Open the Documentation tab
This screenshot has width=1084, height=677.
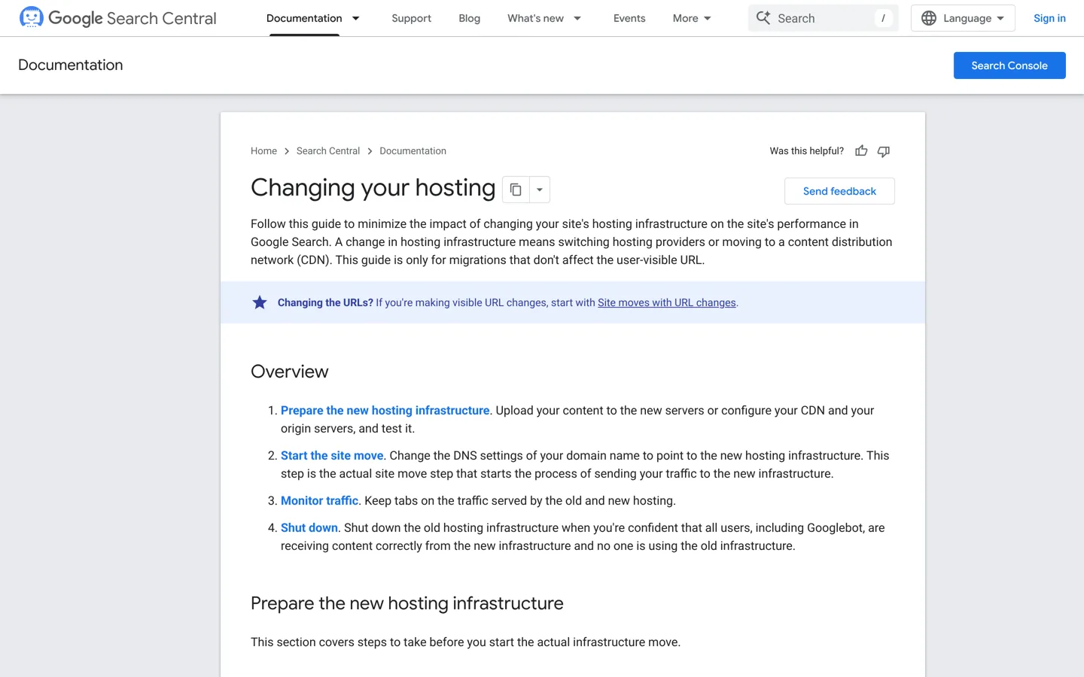point(304,18)
